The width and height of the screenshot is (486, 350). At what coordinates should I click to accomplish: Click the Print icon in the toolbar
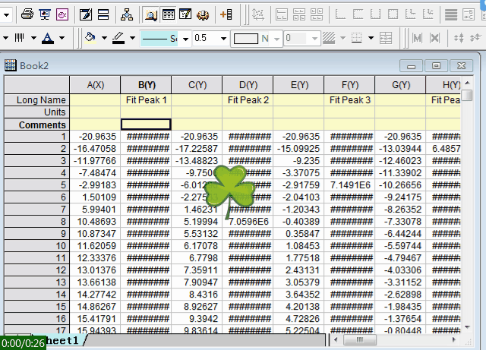27,14
